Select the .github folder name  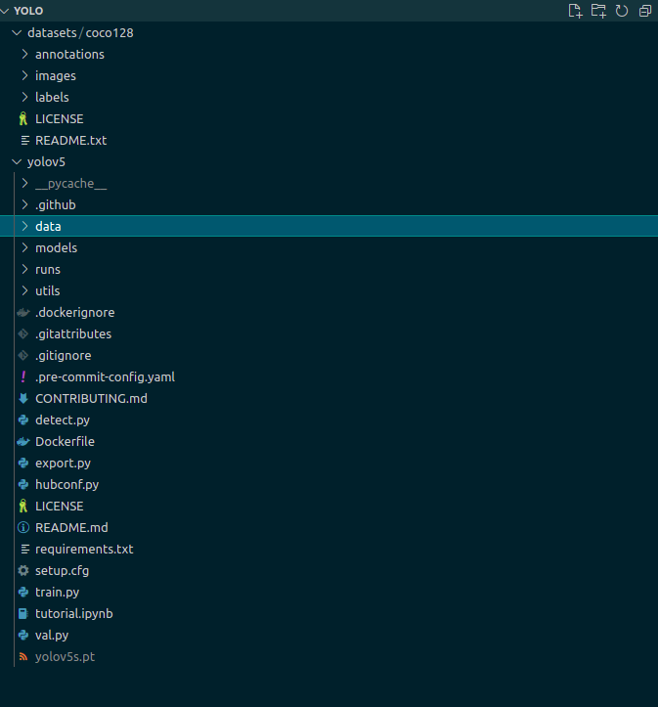coord(56,204)
